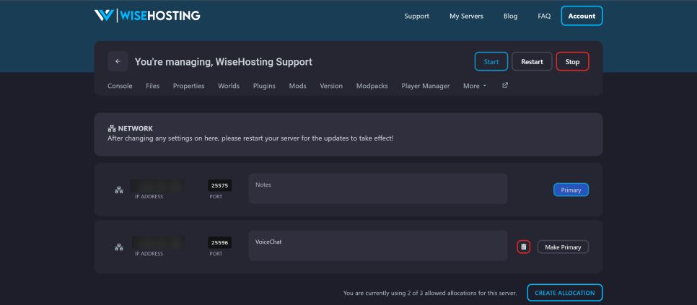
Task: Open the external link icon after More
Action: tap(505, 85)
